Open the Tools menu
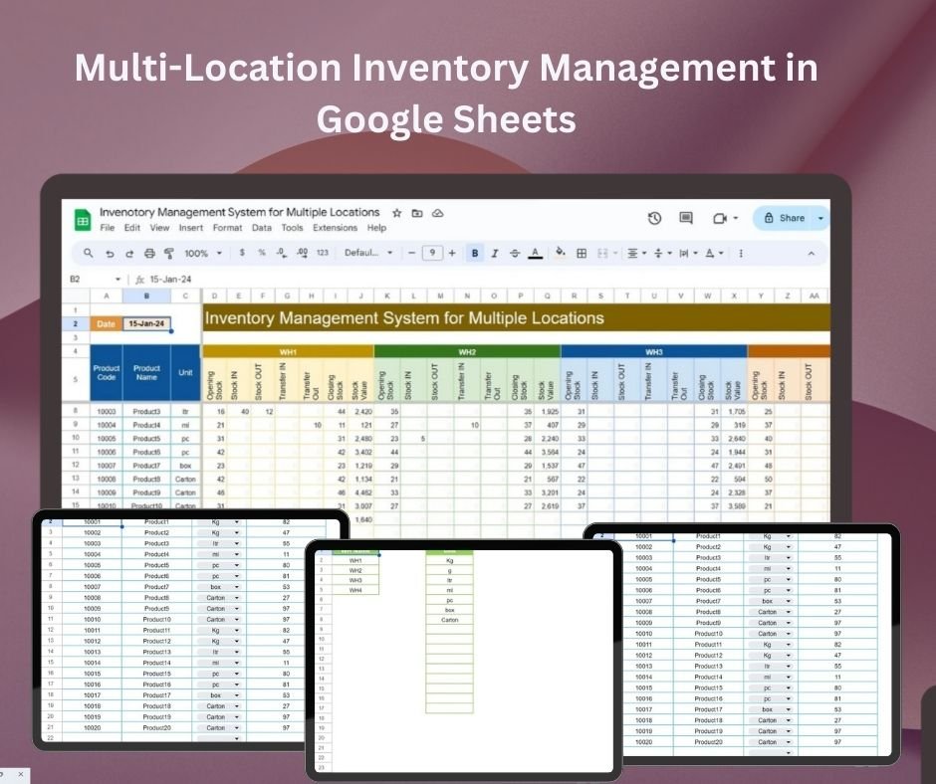Viewport: 936px width, 784px height. (x=292, y=228)
